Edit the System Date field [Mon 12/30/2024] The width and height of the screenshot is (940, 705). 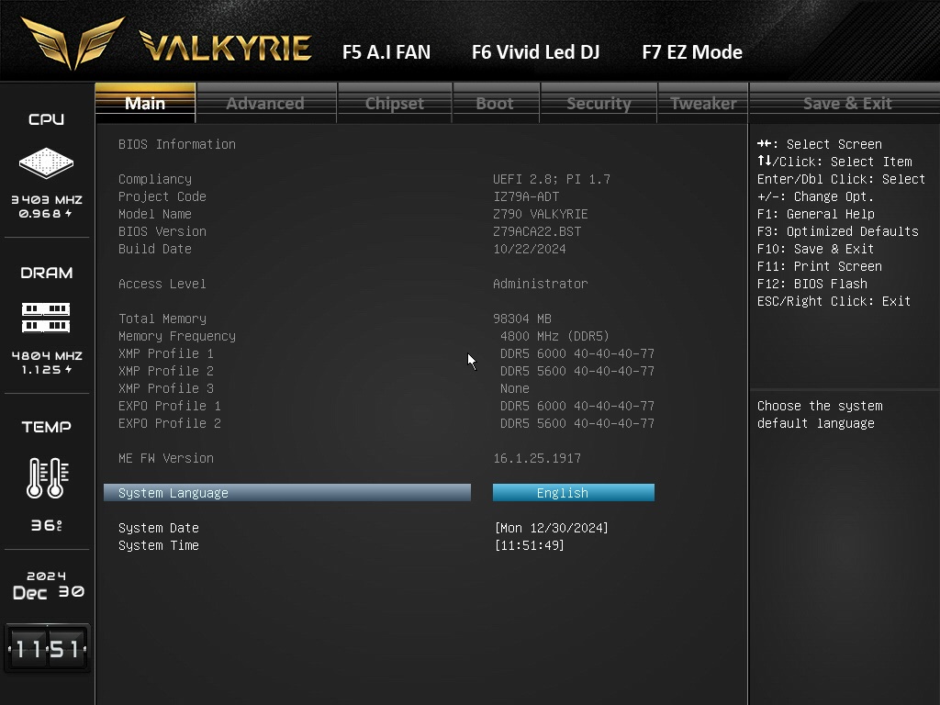[x=552, y=528]
